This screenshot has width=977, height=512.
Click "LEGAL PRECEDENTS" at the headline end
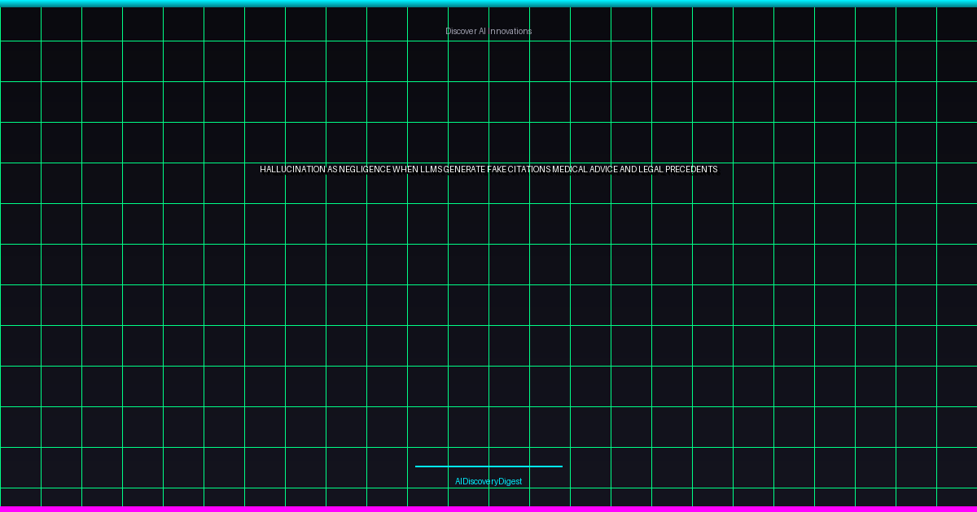point(679,170)
